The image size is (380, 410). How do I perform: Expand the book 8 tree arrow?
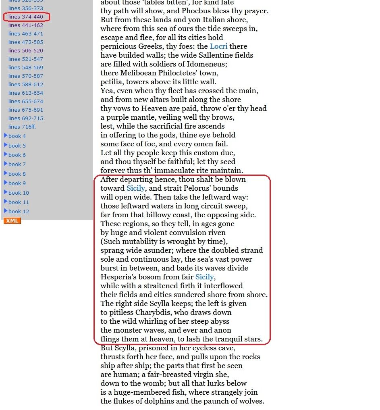[6, 173]
